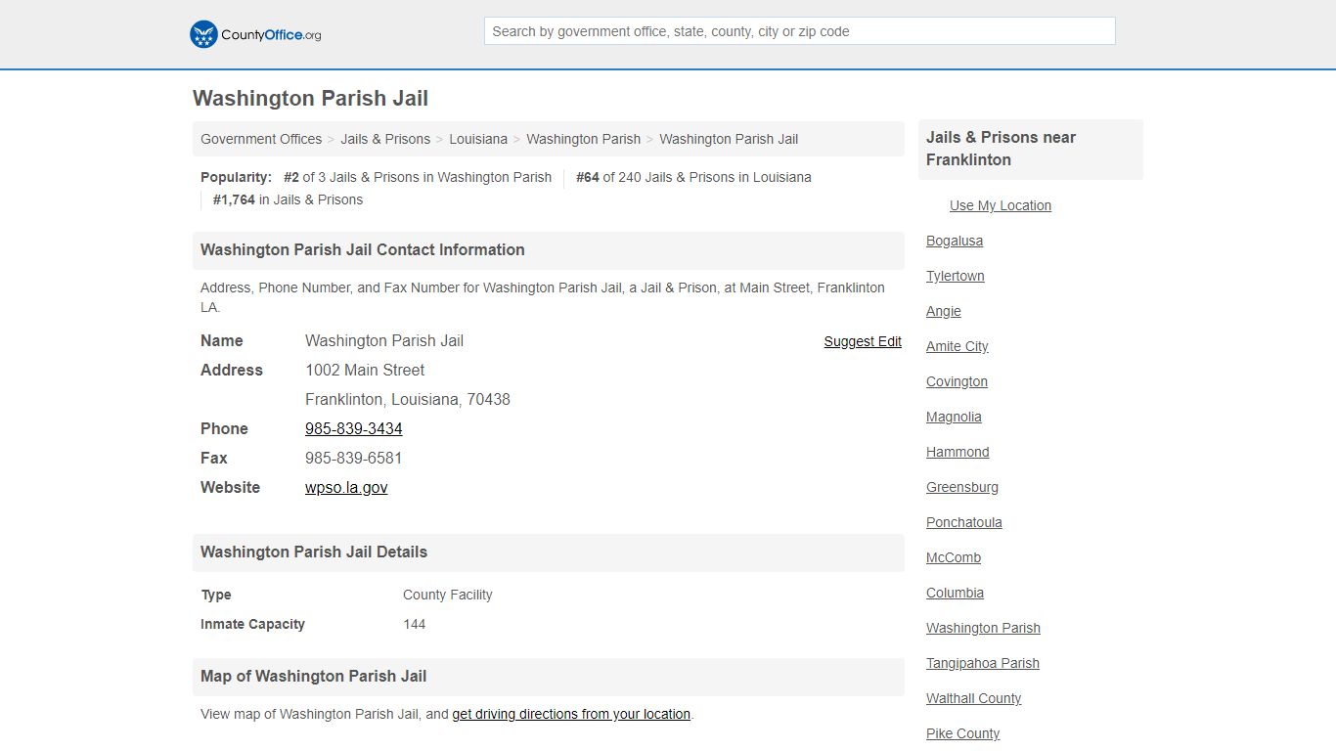The image size is (1336, 751).
Task: Click the Suggest Edit link
Action: (863, 341)
